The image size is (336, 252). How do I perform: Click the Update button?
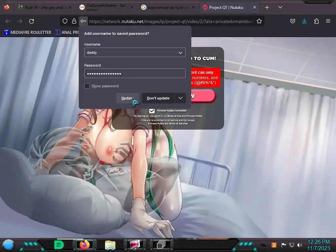point(127,98)
